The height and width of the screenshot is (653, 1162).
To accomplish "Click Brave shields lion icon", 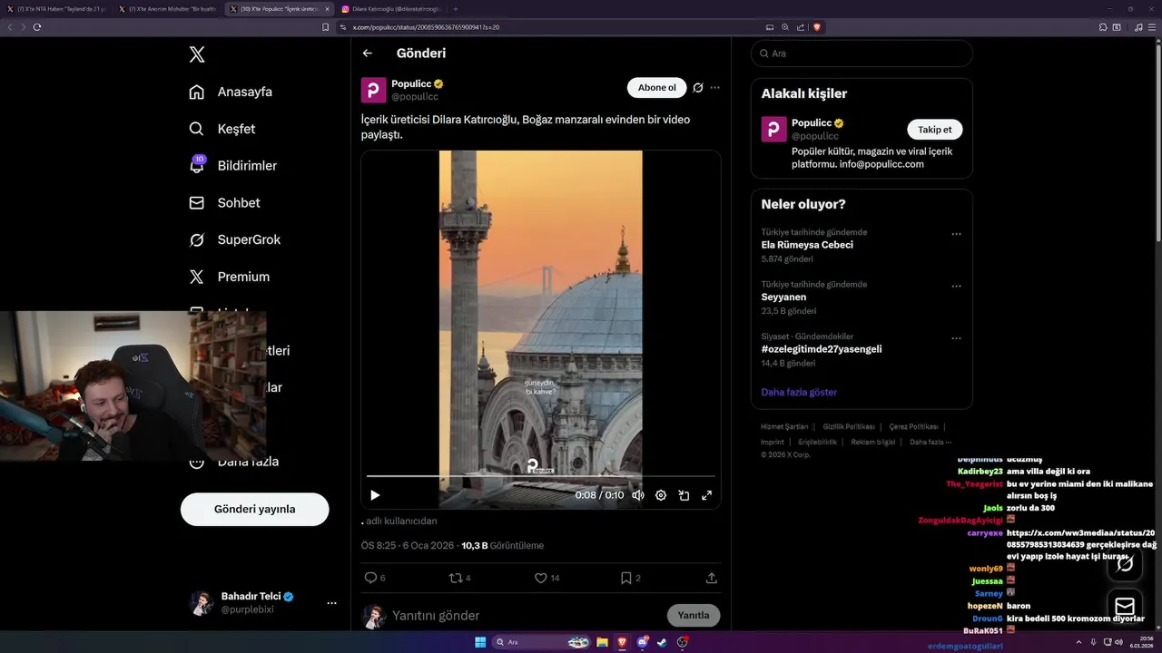I will (x=817, y=27).
